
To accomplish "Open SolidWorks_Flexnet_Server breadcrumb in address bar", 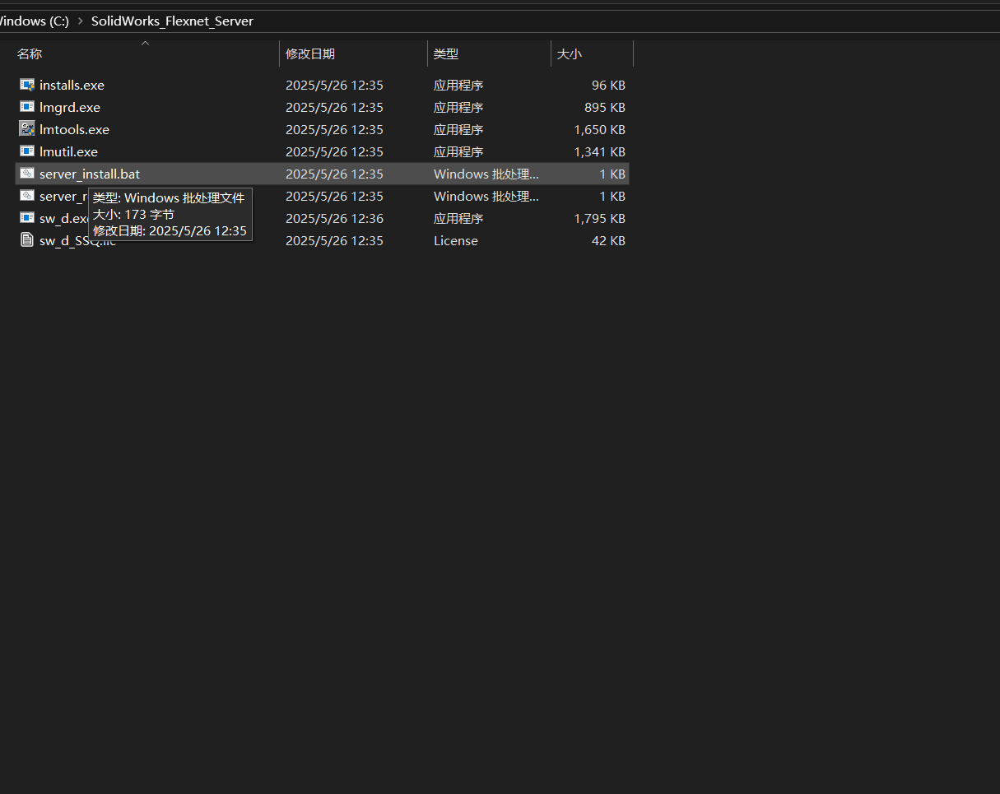I will click(172, 21).
